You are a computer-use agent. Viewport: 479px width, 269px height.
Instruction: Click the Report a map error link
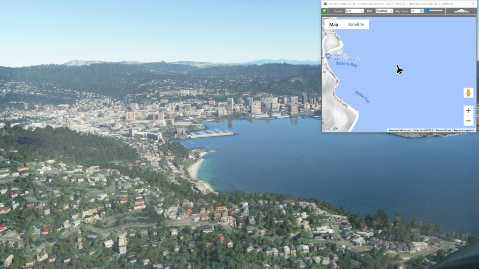coord(464,130)
